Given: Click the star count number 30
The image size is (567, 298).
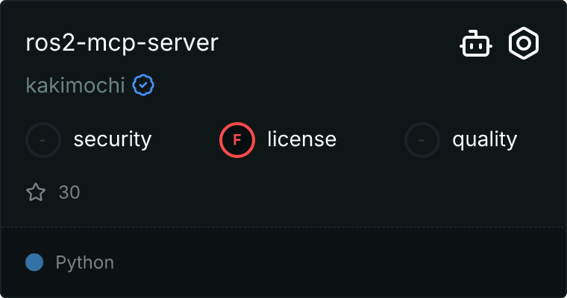Looking at the screenshot, I should 69,193.
